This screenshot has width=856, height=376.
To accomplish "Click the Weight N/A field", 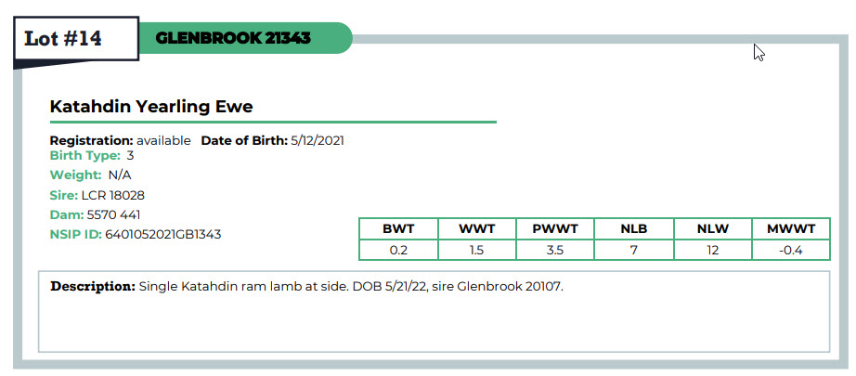I will tap(91, 175).
